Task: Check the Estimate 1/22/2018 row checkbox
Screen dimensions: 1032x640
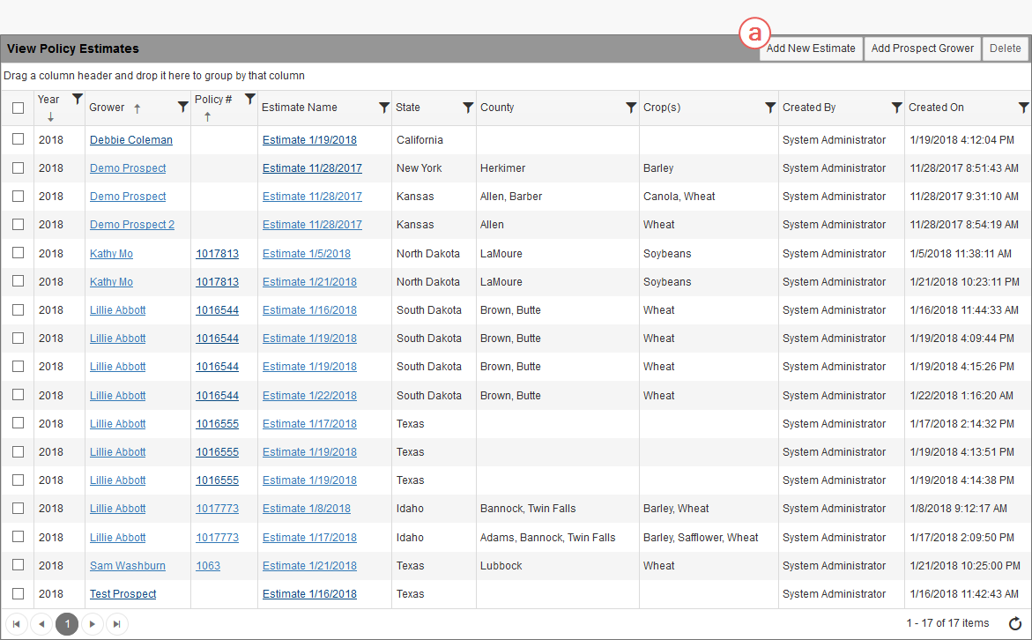Action: pos(18,395)
